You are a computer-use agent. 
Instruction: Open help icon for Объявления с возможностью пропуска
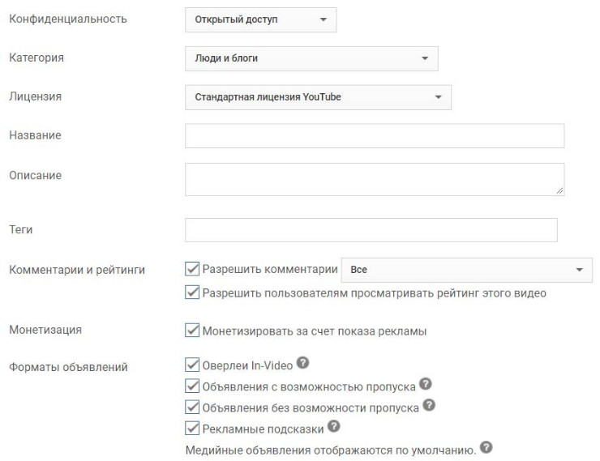pyautogui.click(x=426, y=383)
